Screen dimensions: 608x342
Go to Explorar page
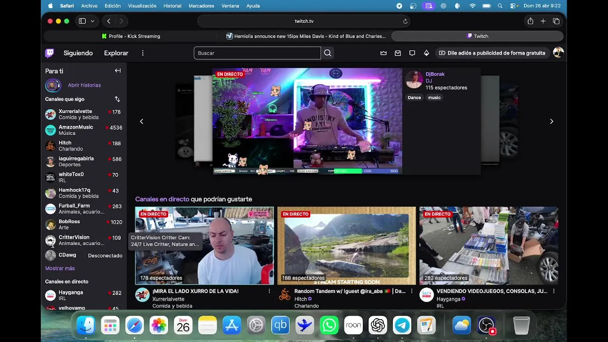[x=116, y=53]
